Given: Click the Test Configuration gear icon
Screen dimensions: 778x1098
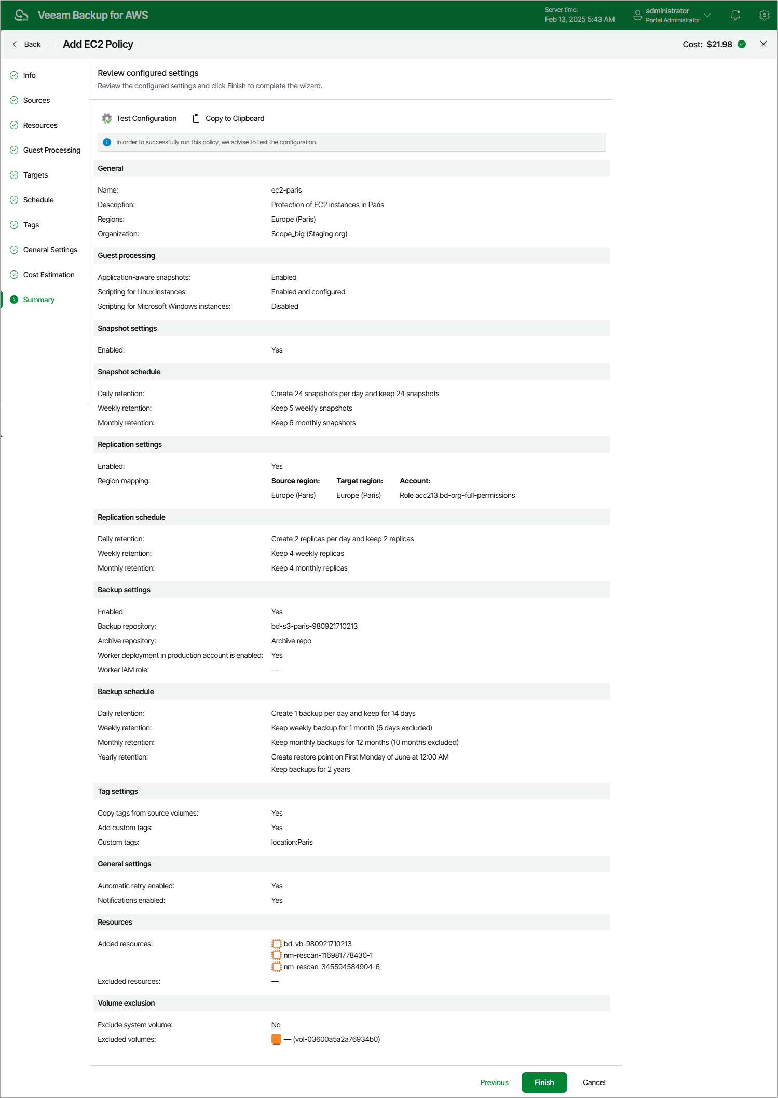Looking at the screenshot, I should click(107, 118).
